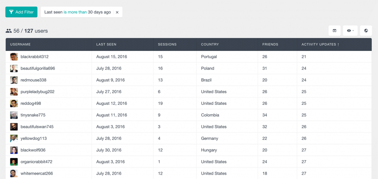Open the reddog498 username link
Image resolution: width=378 pixels, height=179 pixels.
[31, 103]
